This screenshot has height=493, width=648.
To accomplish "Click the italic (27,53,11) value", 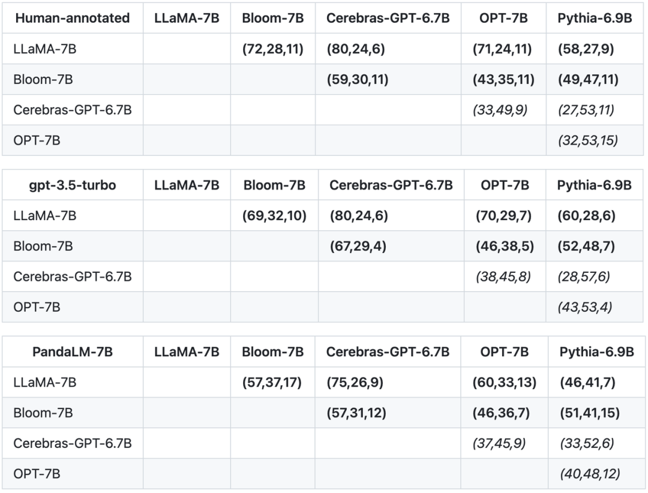I will pyautogui.click(x=586, y=110).
